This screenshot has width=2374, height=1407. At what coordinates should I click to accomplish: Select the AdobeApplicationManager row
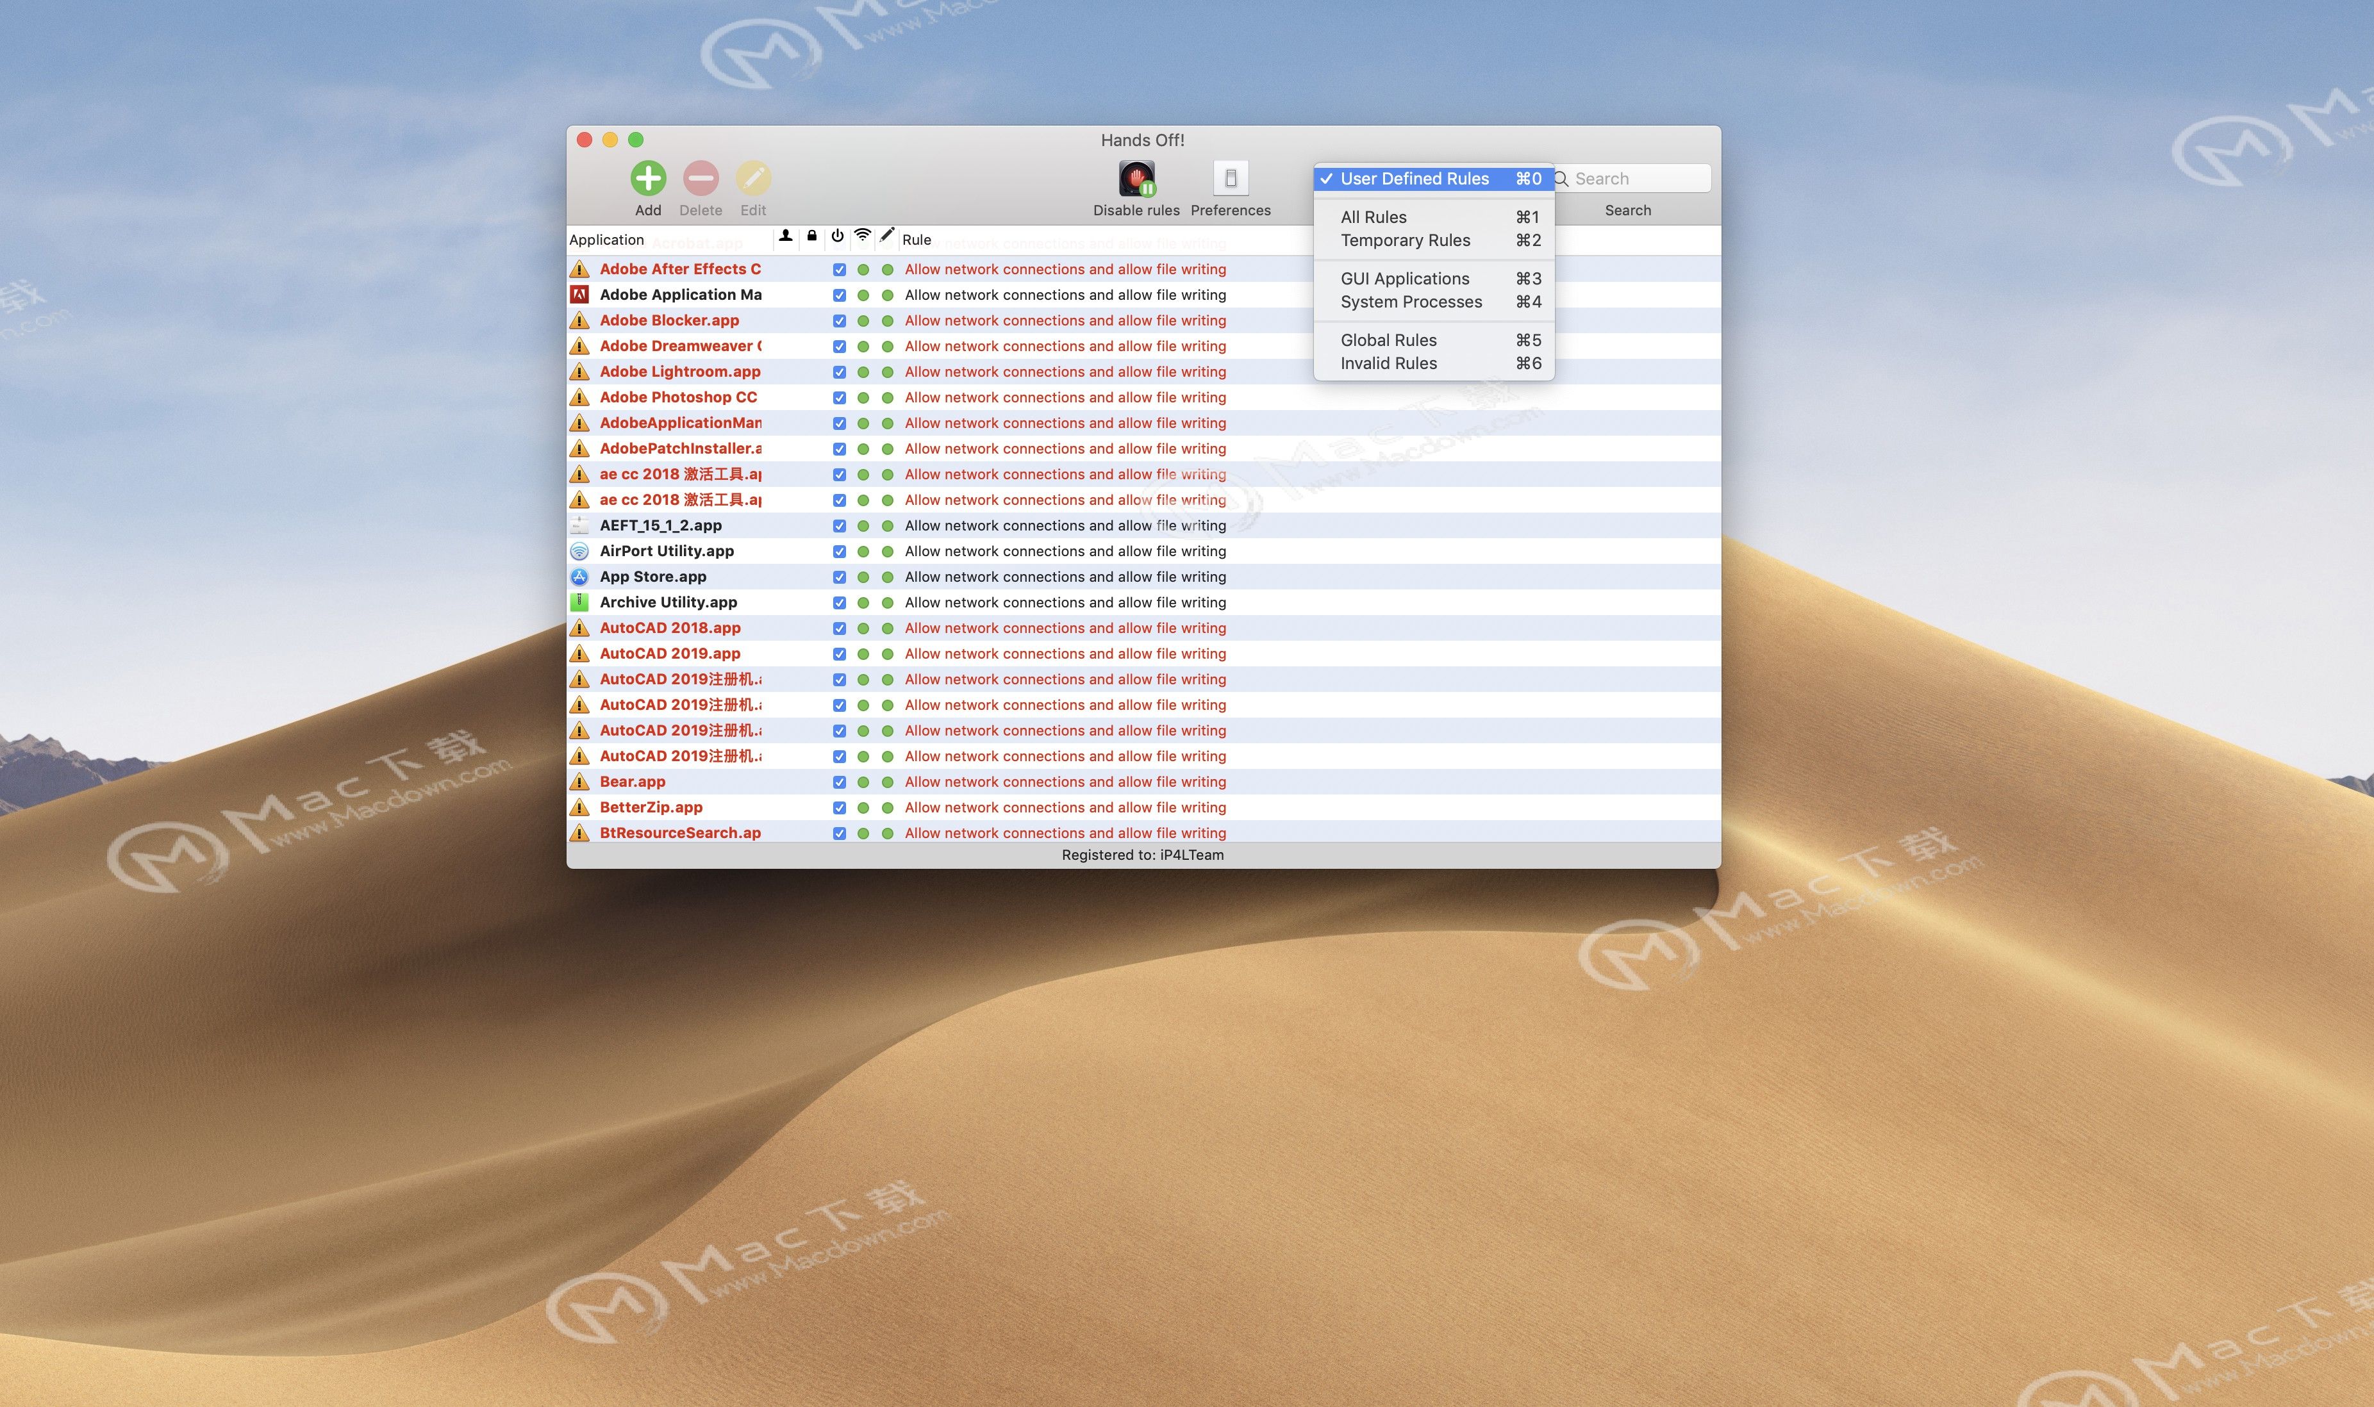(1143, 423)
